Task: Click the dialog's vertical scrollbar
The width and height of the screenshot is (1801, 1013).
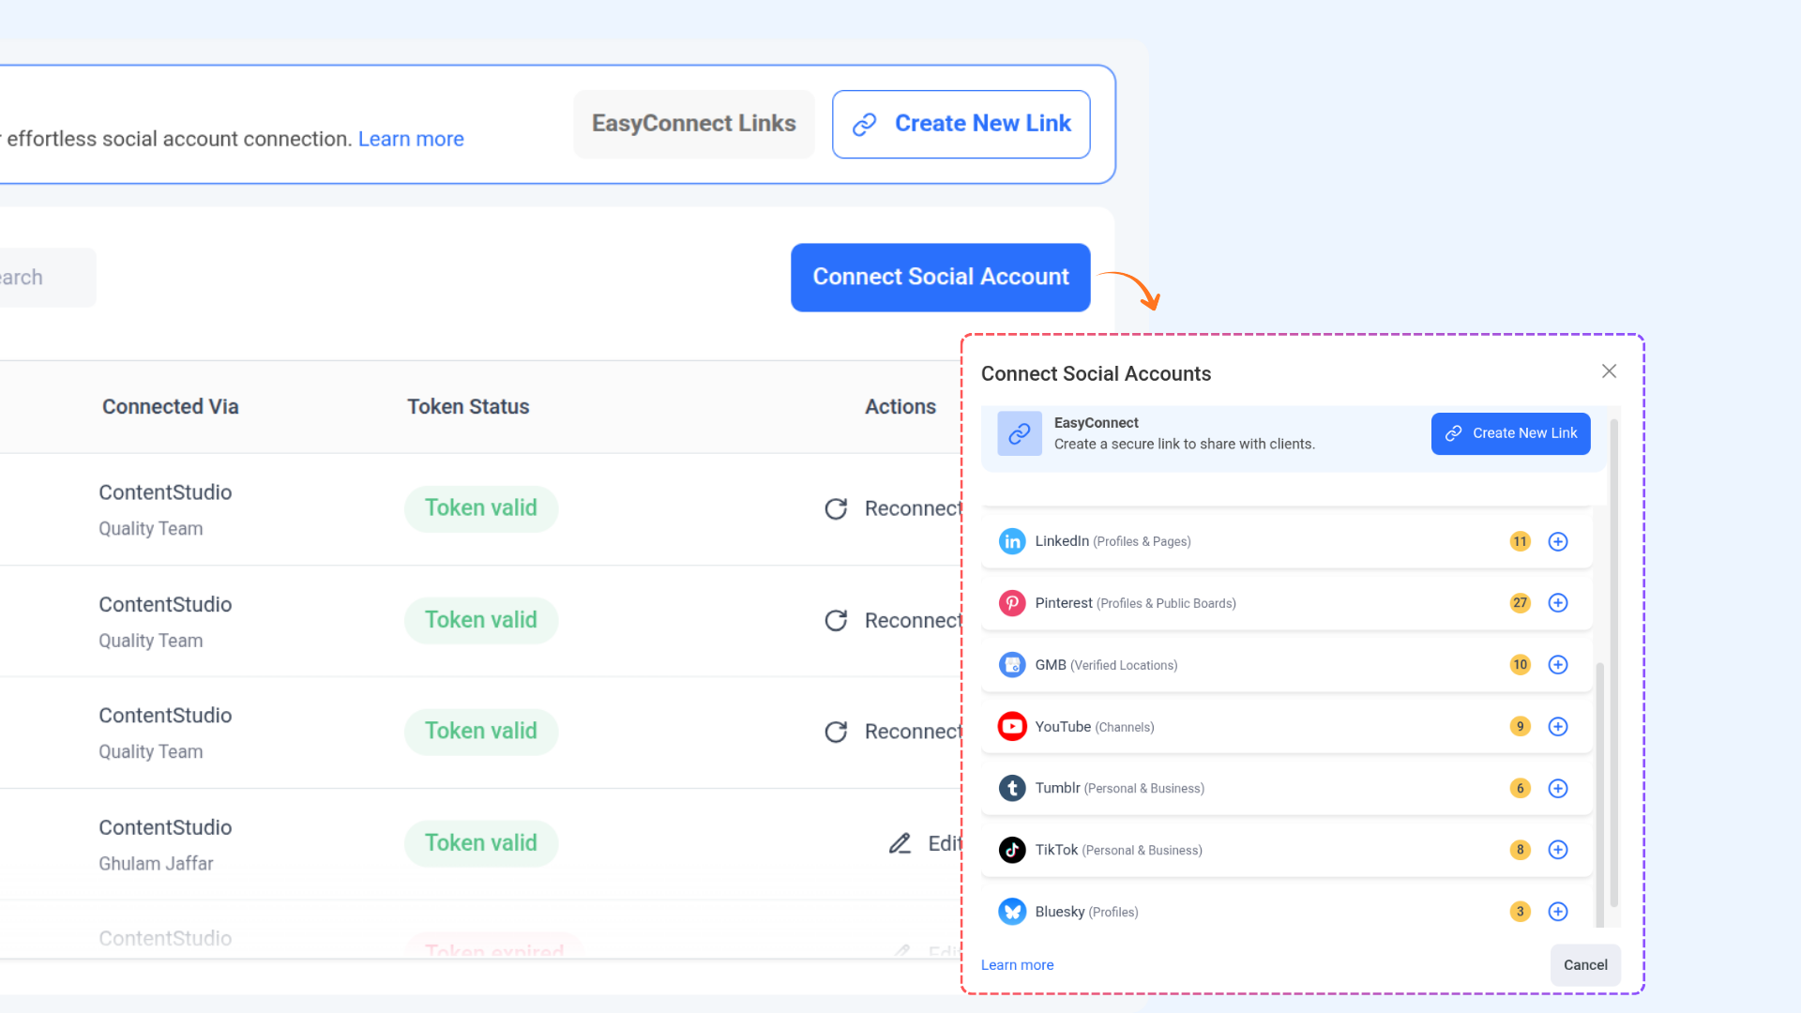Action: point(1613,657)
